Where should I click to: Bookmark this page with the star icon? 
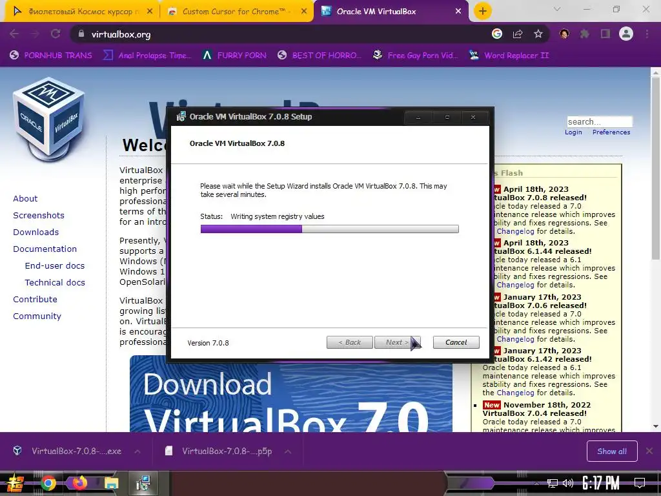[x=538, y=34]
